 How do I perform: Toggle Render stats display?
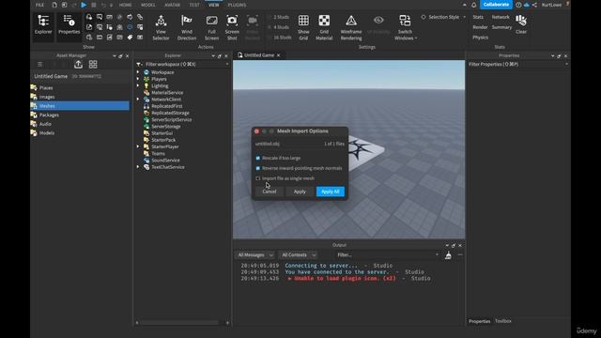click(x=480, y=27)
